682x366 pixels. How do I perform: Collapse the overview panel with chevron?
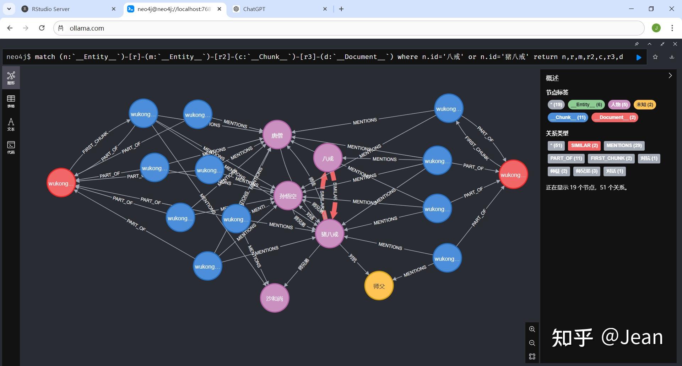(670, 76)
